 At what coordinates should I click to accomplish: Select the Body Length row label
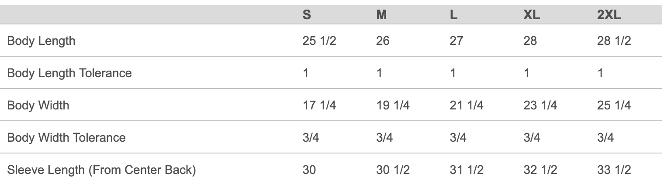41,41
